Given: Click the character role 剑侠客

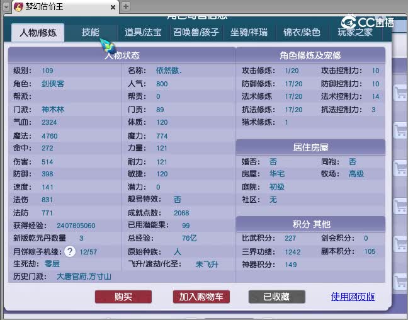Looking at the screenshot, I should click(53, 84).
